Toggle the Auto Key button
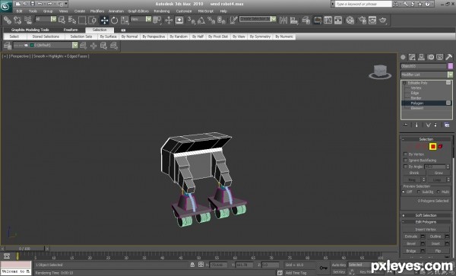Screen dimensions: 456x276 339,265
